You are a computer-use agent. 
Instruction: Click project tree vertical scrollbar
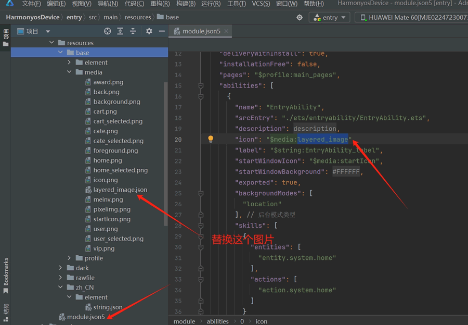pos(166,154)
